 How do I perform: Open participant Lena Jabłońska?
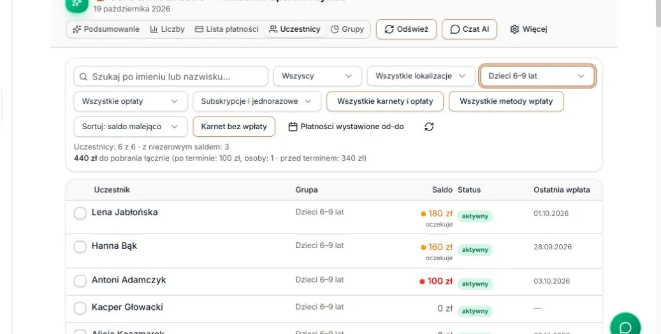[125, 212]
